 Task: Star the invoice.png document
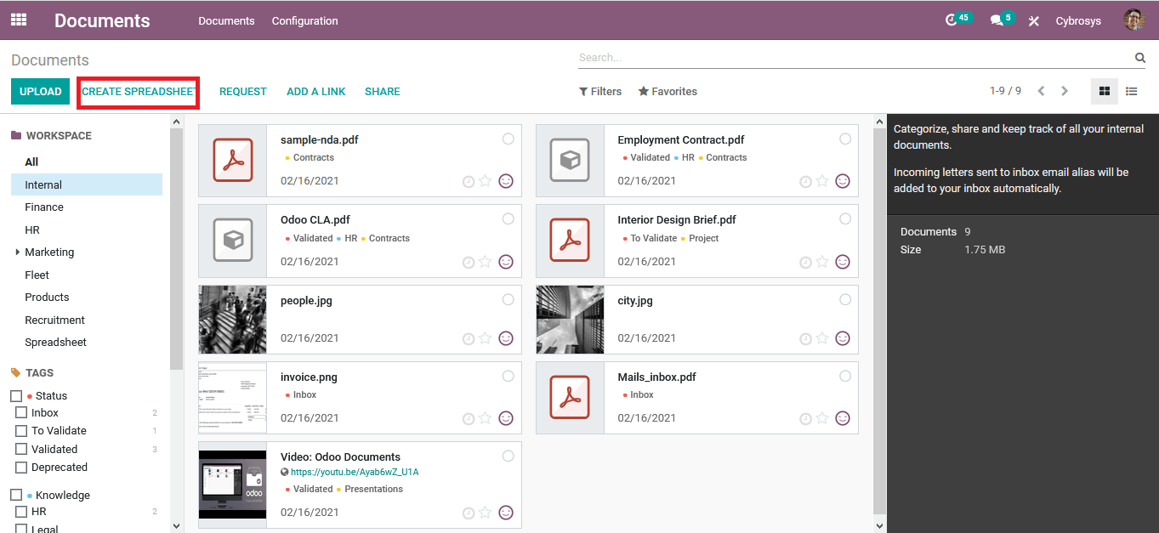[485, 418]
